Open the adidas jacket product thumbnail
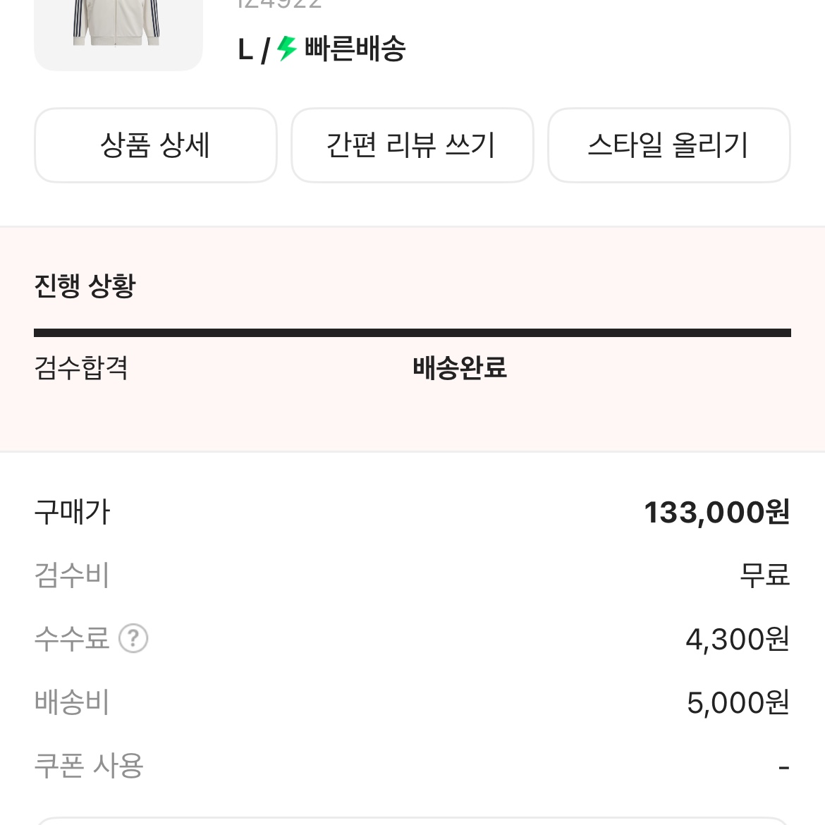Viewport: 825px width, 825px height. pyautogui.click(x=118, y=28)
